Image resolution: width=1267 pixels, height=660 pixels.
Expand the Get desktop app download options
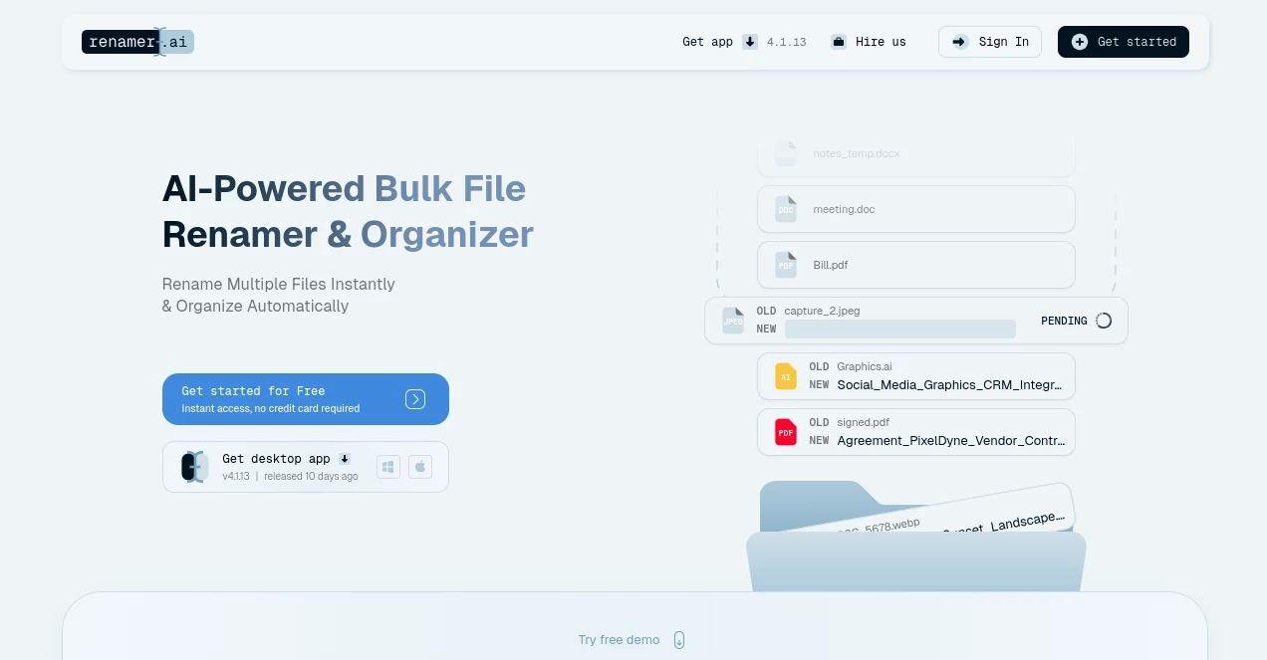(345, 459)
